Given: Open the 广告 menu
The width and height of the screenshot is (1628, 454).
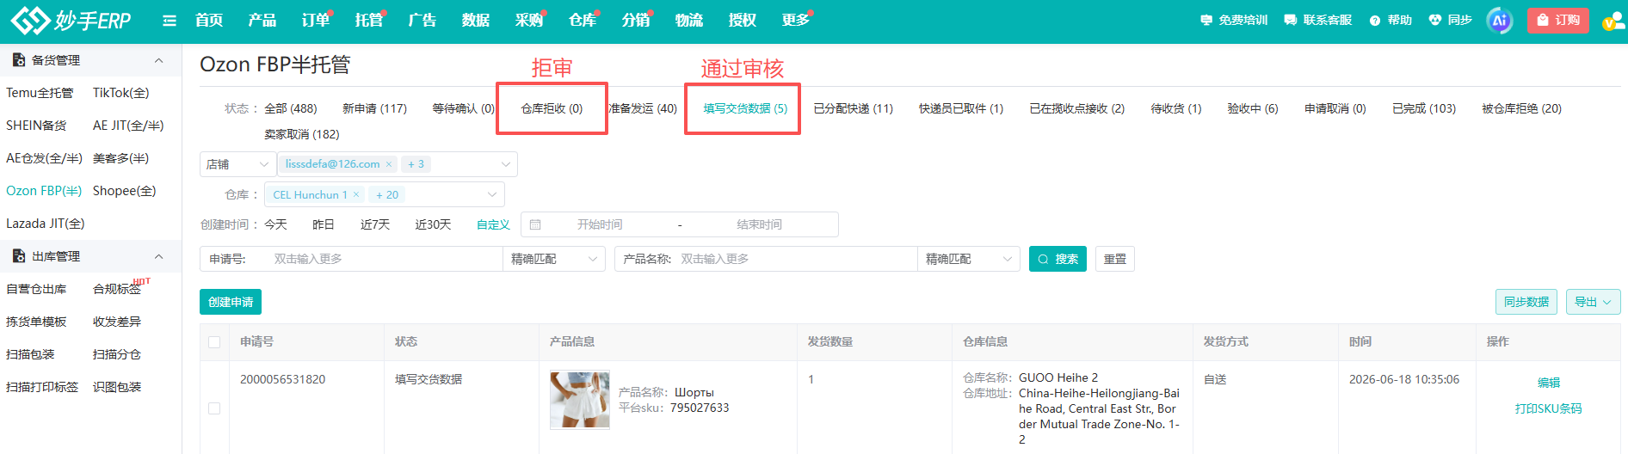Looking at the screenshot, I should [422, 20].
